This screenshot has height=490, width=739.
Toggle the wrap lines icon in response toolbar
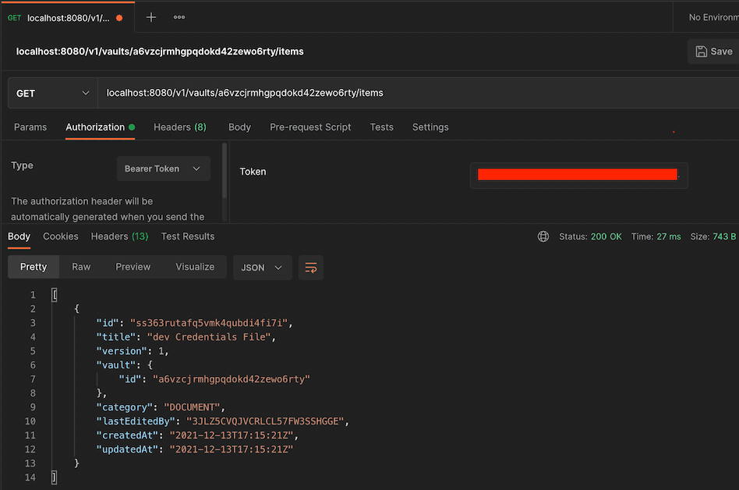click(310, 268)
